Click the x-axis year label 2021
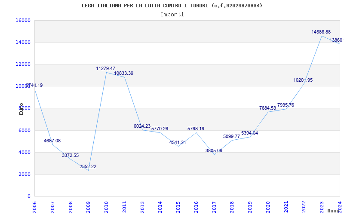Screen dimensions: 344x215 (x=286, y=207)
